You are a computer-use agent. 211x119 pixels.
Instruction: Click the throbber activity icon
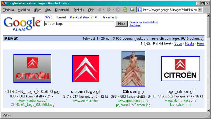207,10
